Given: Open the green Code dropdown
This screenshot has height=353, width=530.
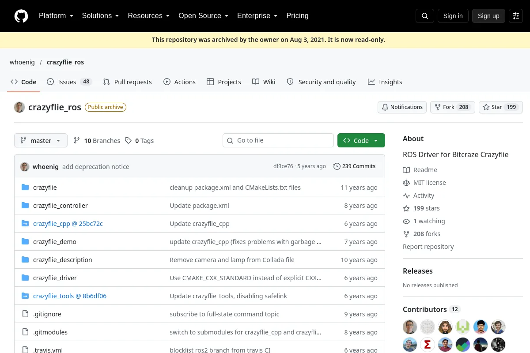Looking at the screenshot, I should coord(361,140).
